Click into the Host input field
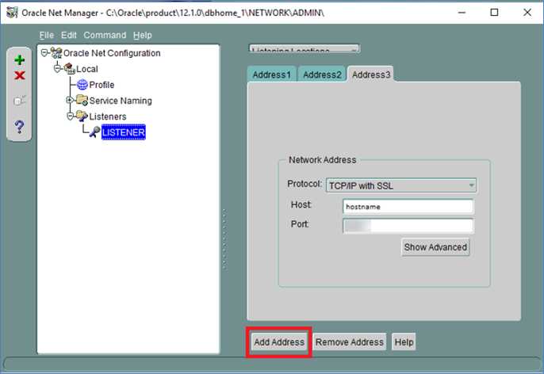Viewport: 544px width, 374px height. (x=408, y=207)
